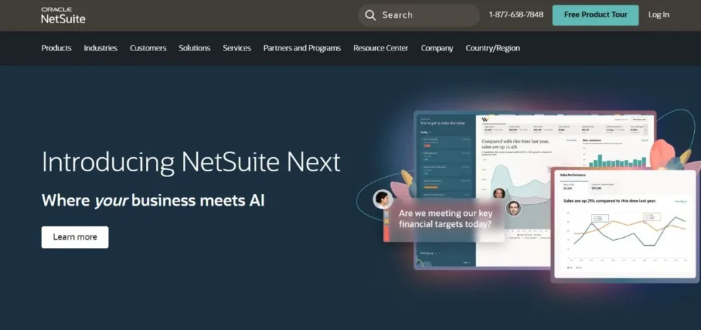Click the Introducing NetSuite Next headline
Viewport: 701px width, 330px height.
point(191,162)
